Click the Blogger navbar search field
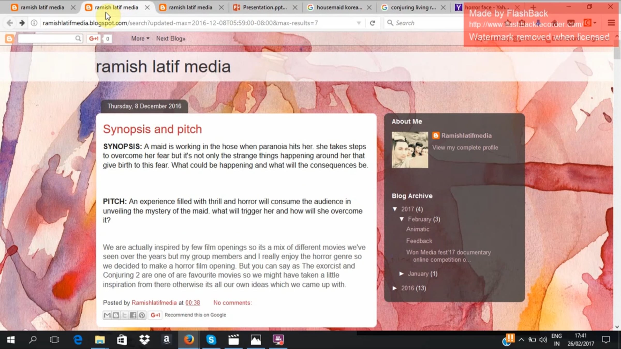 click(47, 39)
